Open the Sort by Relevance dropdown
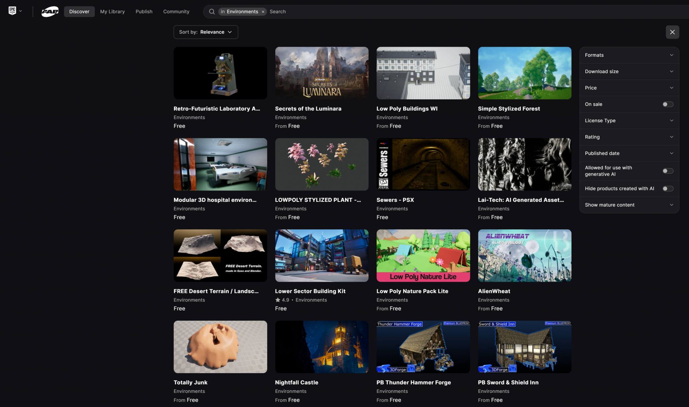 tap(206, 32)
